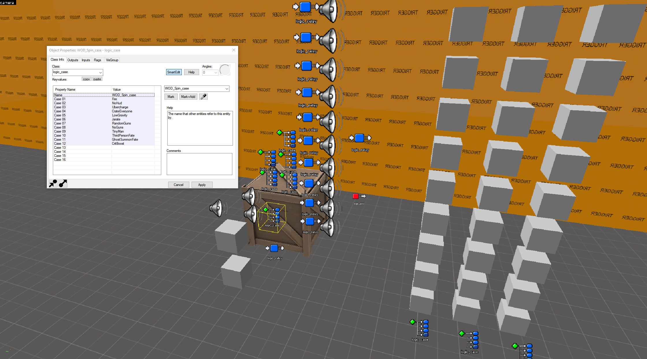This screenshot has width=647, height=359.
Task: Click inside the Comments text box
Action: (199, 164)
